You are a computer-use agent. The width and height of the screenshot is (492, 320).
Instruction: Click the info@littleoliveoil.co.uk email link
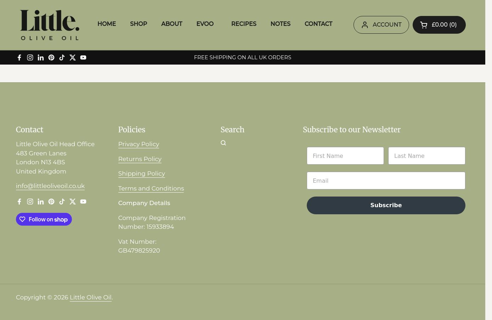click(x=50, y=186)
